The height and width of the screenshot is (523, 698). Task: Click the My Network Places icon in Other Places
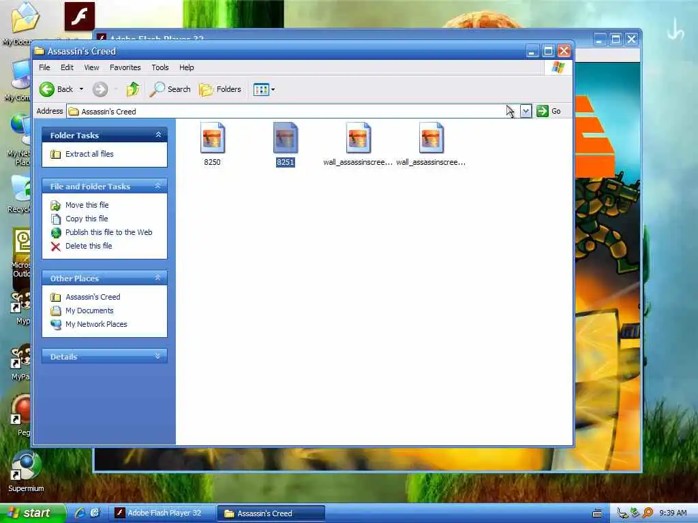pyautogui.click(x=56, y=325)
